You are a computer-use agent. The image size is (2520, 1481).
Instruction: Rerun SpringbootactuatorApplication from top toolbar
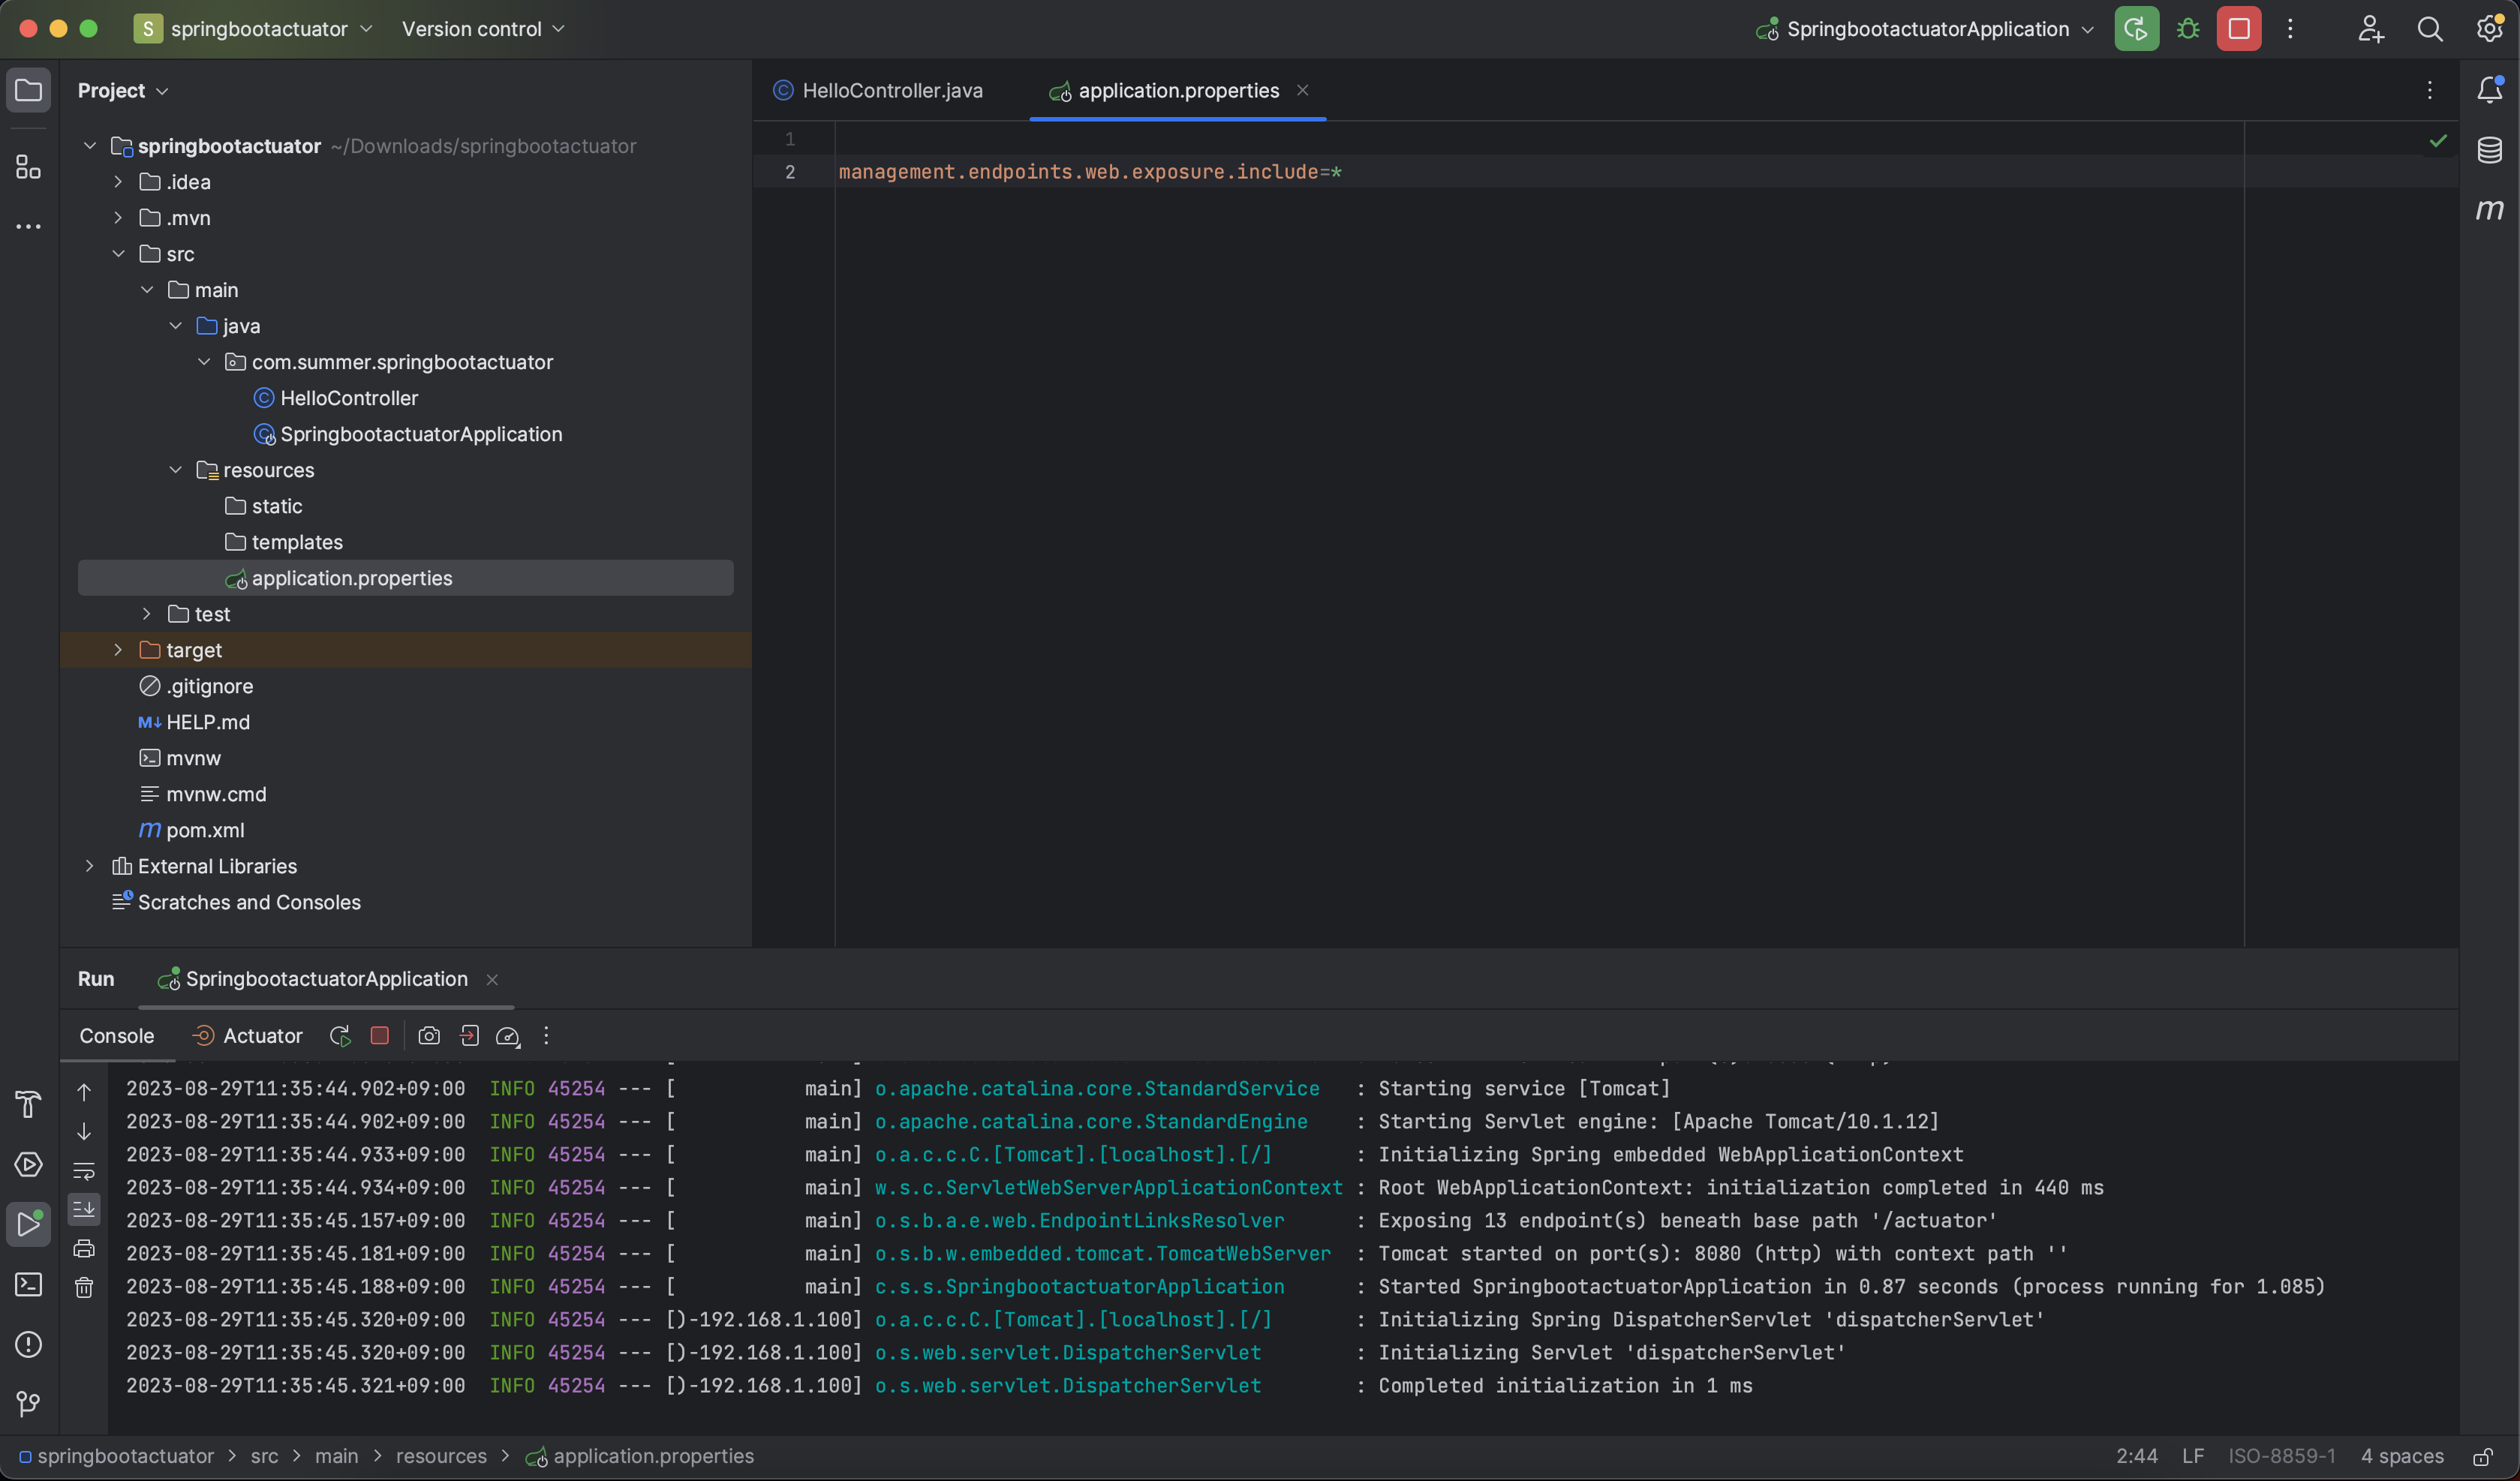coord(2136,29)
